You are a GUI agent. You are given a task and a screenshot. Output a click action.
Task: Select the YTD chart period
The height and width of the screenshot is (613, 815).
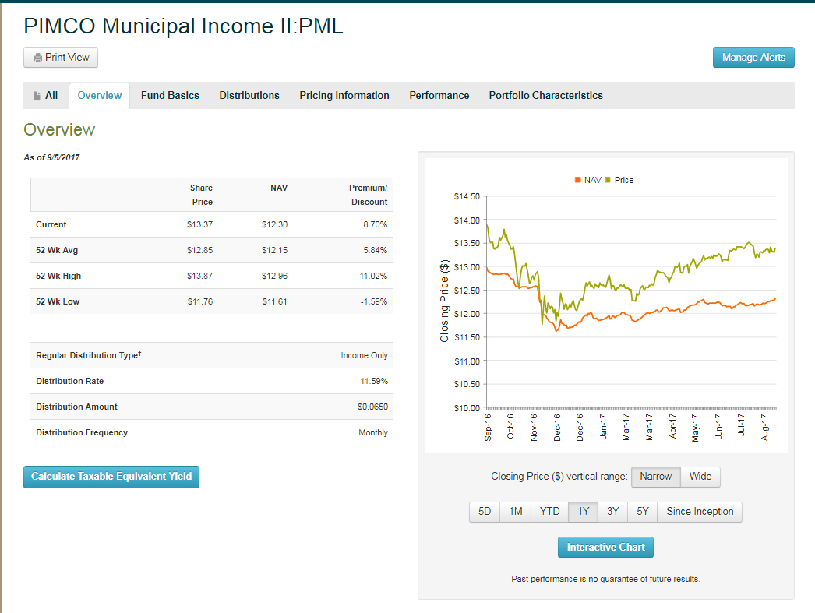549,512
